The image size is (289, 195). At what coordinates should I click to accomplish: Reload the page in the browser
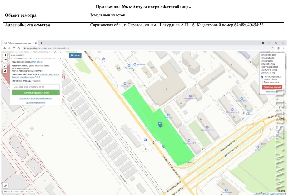14,48
